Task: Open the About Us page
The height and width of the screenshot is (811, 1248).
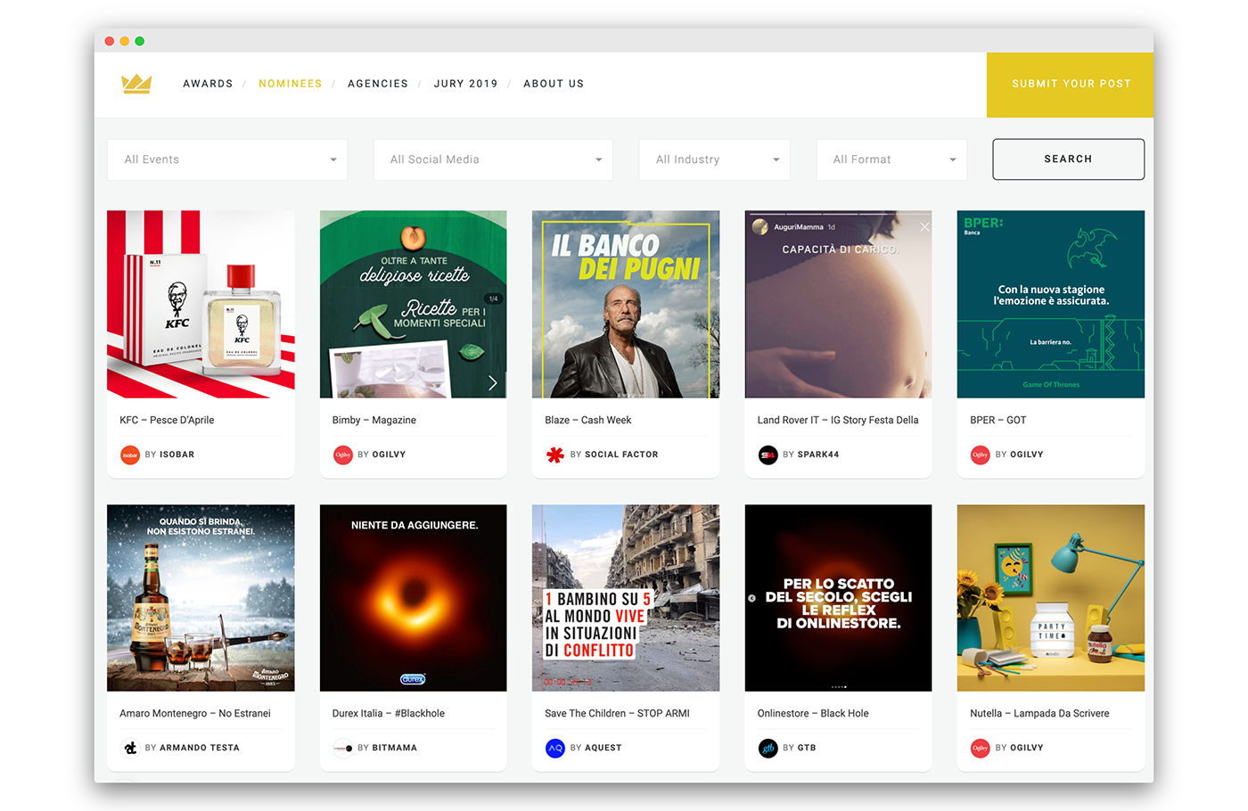Action: (x=554, y=84)
